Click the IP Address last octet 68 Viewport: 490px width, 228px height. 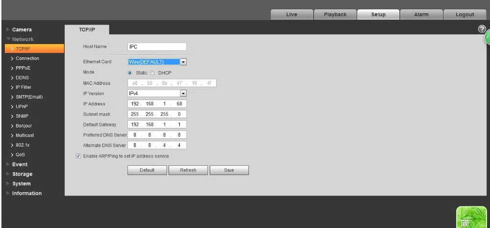(179, 104)
